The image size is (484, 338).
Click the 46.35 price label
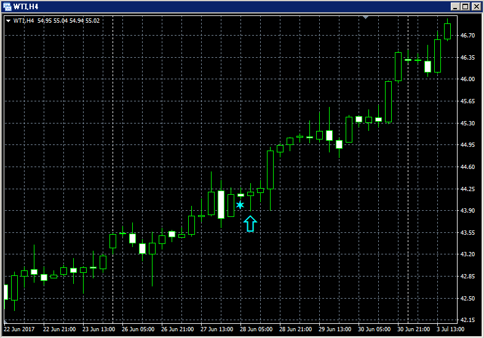467,57
